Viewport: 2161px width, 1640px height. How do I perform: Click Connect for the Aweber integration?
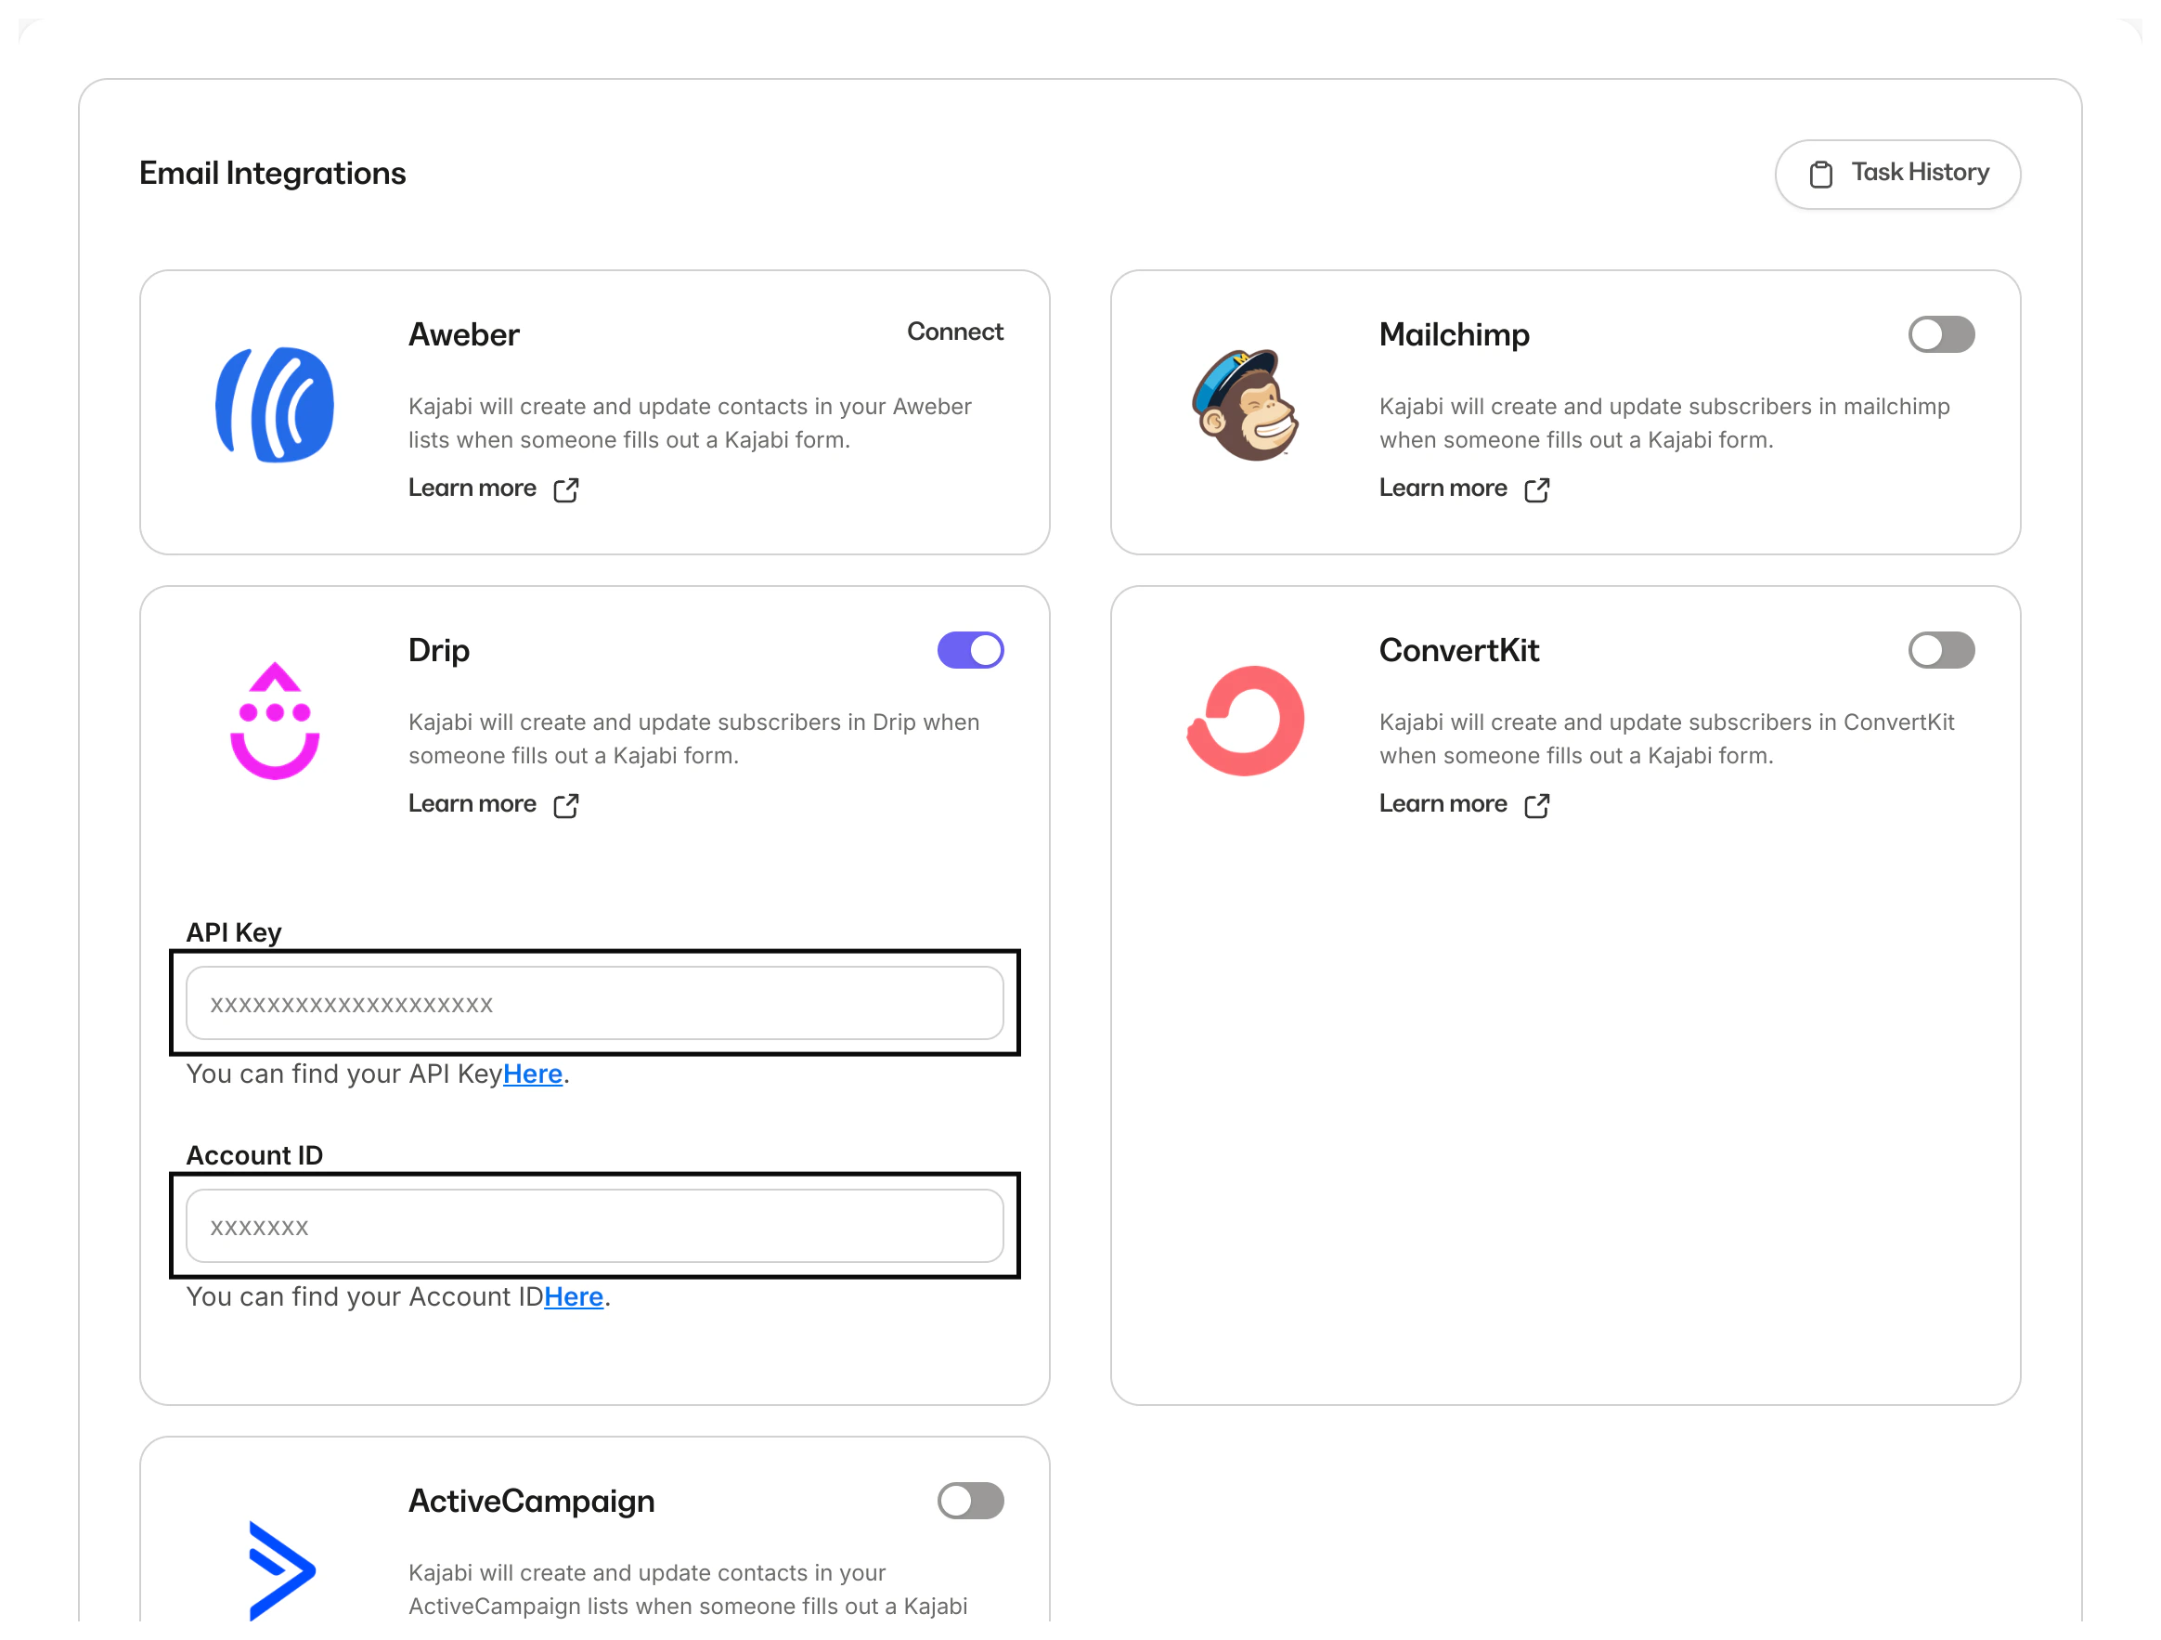tap(955, 332)
